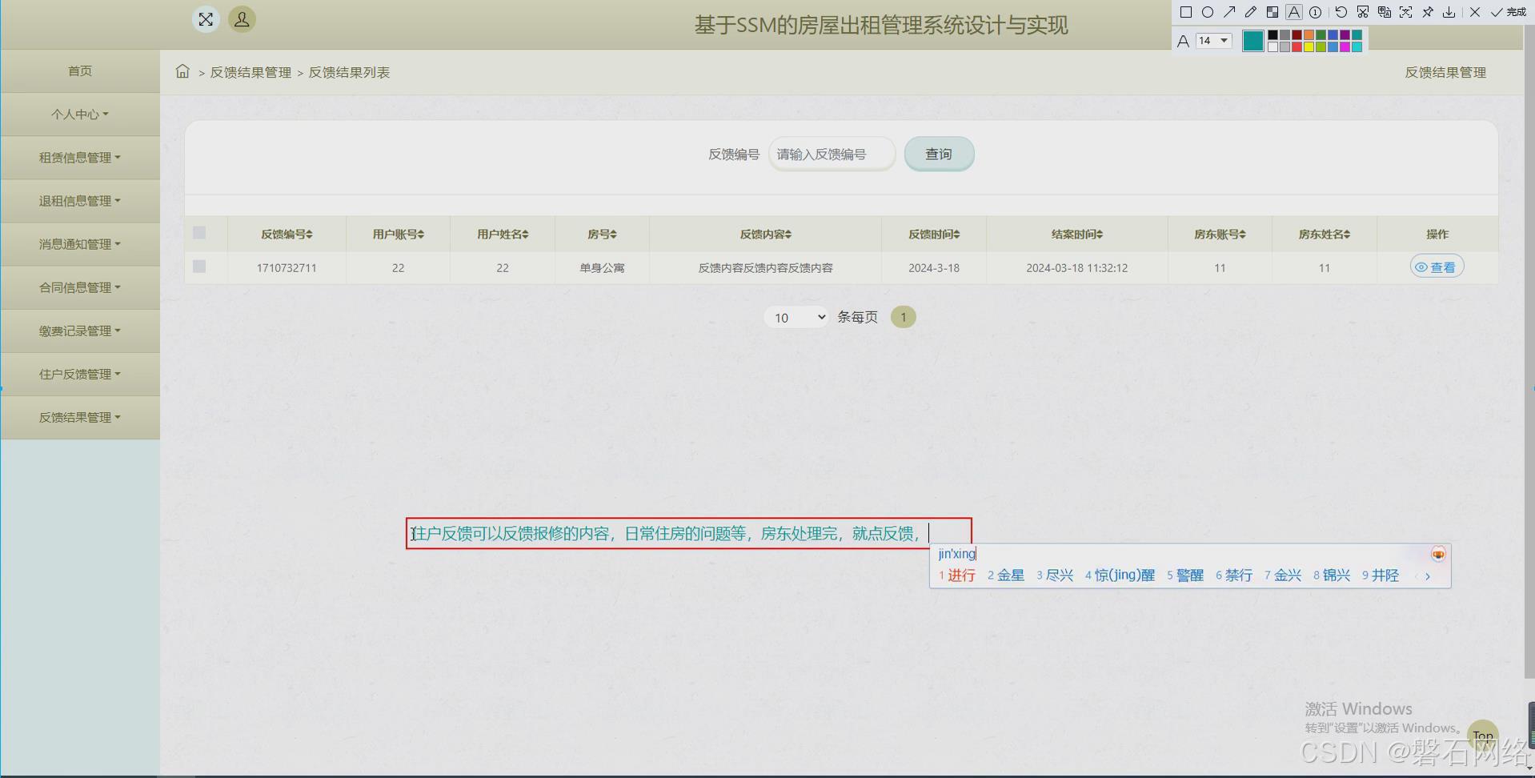Undo the last annotation
The image size is (1535, 778).
pyautogui.click(x=1341, y=12)
